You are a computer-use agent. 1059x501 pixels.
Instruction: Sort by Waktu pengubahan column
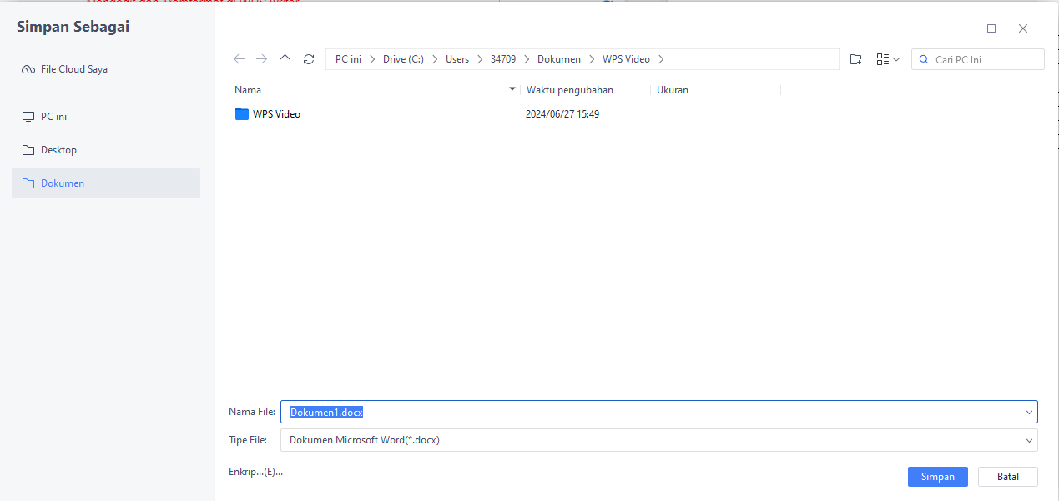569,90
